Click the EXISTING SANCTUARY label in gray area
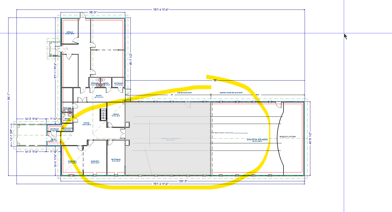The width and height of the screenshot is (392, 212). click(x=171, y=139)
